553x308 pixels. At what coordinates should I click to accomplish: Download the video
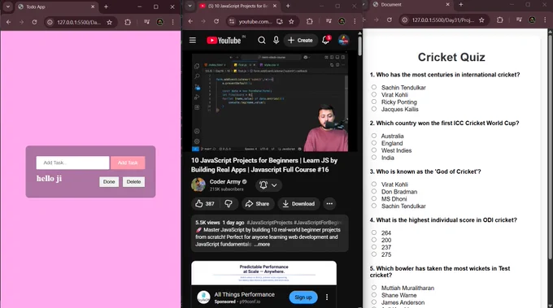[x=298, y=204]
